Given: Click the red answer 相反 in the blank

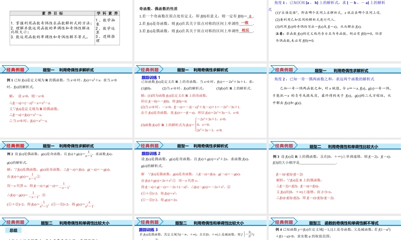Looking at the screenshot, I should 245,30.
